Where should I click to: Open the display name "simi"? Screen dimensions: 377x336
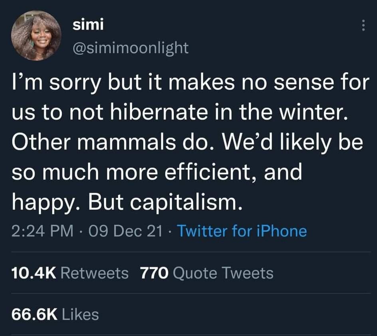coord(88,25)
